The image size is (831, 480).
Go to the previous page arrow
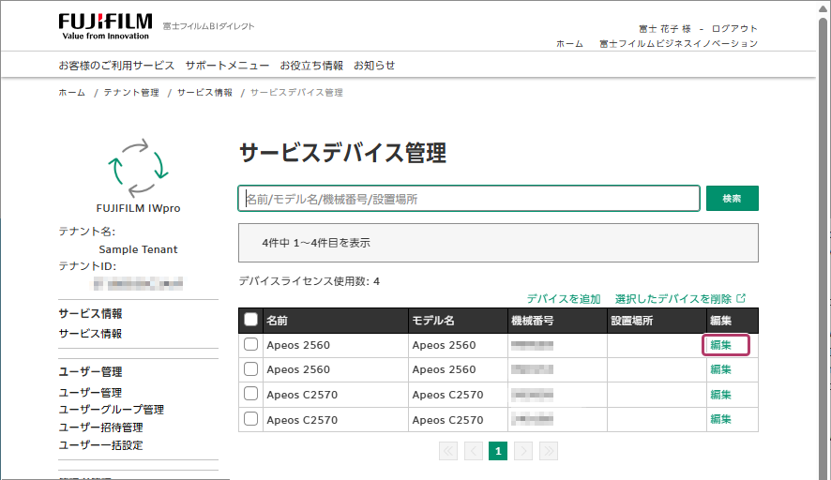pyautogui.click(x=474, y=451)
